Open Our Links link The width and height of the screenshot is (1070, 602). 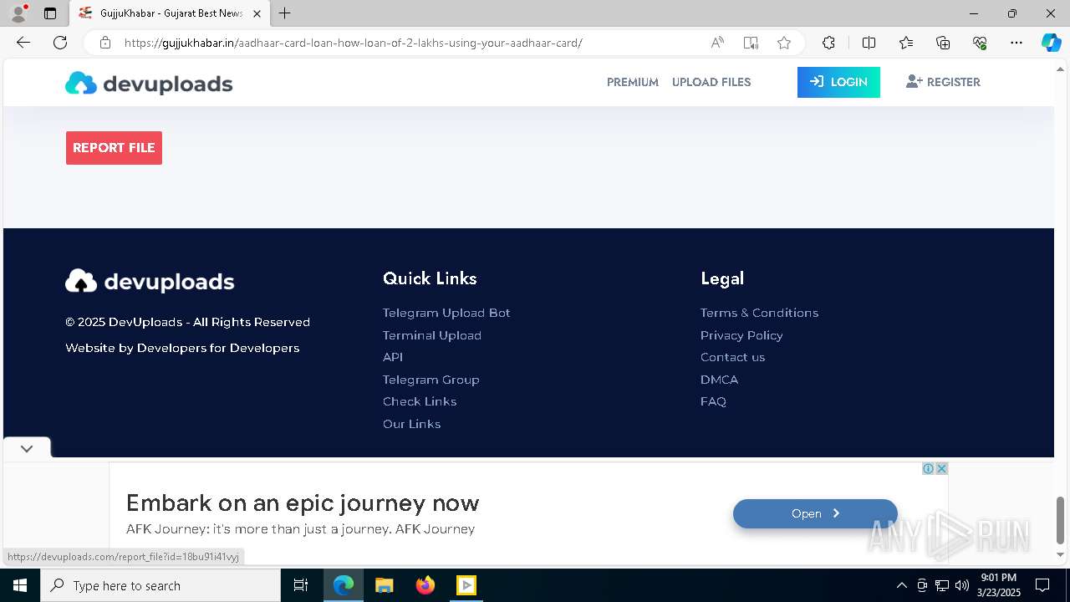pyautogui.click(x=411, y=424)
